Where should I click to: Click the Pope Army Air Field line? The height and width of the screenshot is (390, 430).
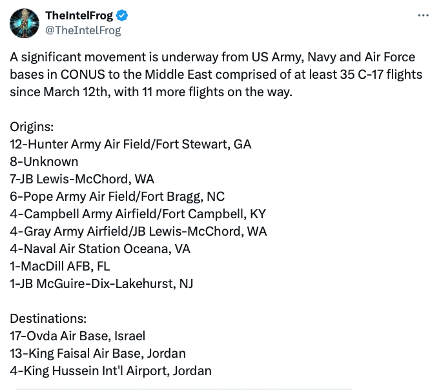pos(118,196)
